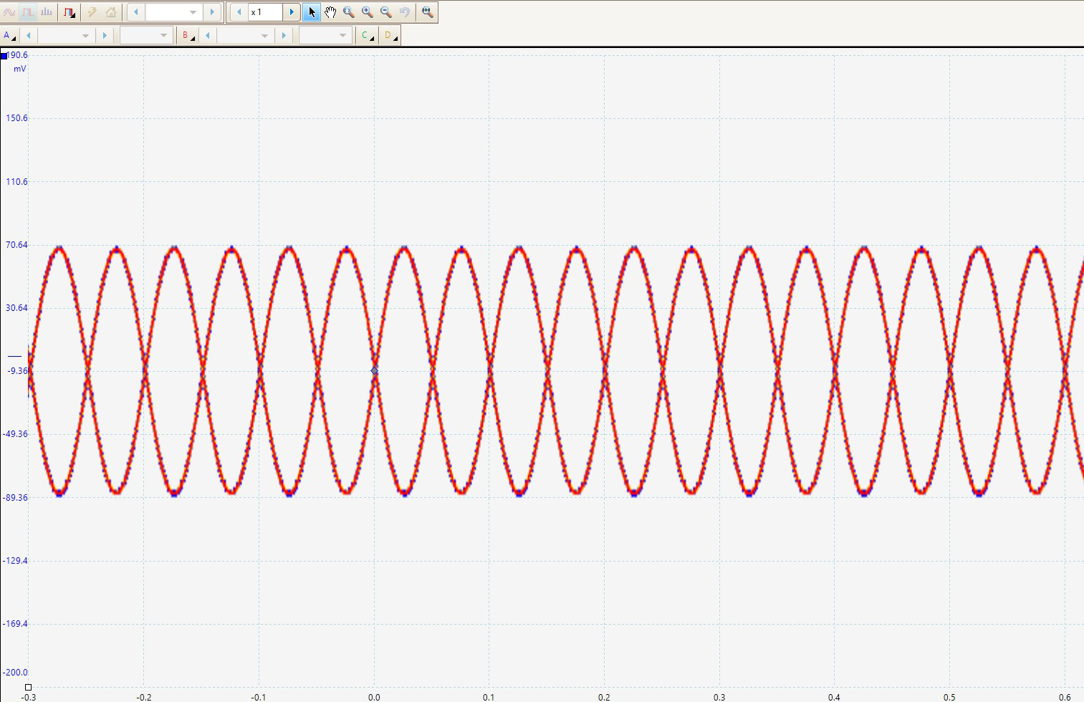Open channel D options button
The width and height of the screenshot is (1084, 702).
(390, 35)
